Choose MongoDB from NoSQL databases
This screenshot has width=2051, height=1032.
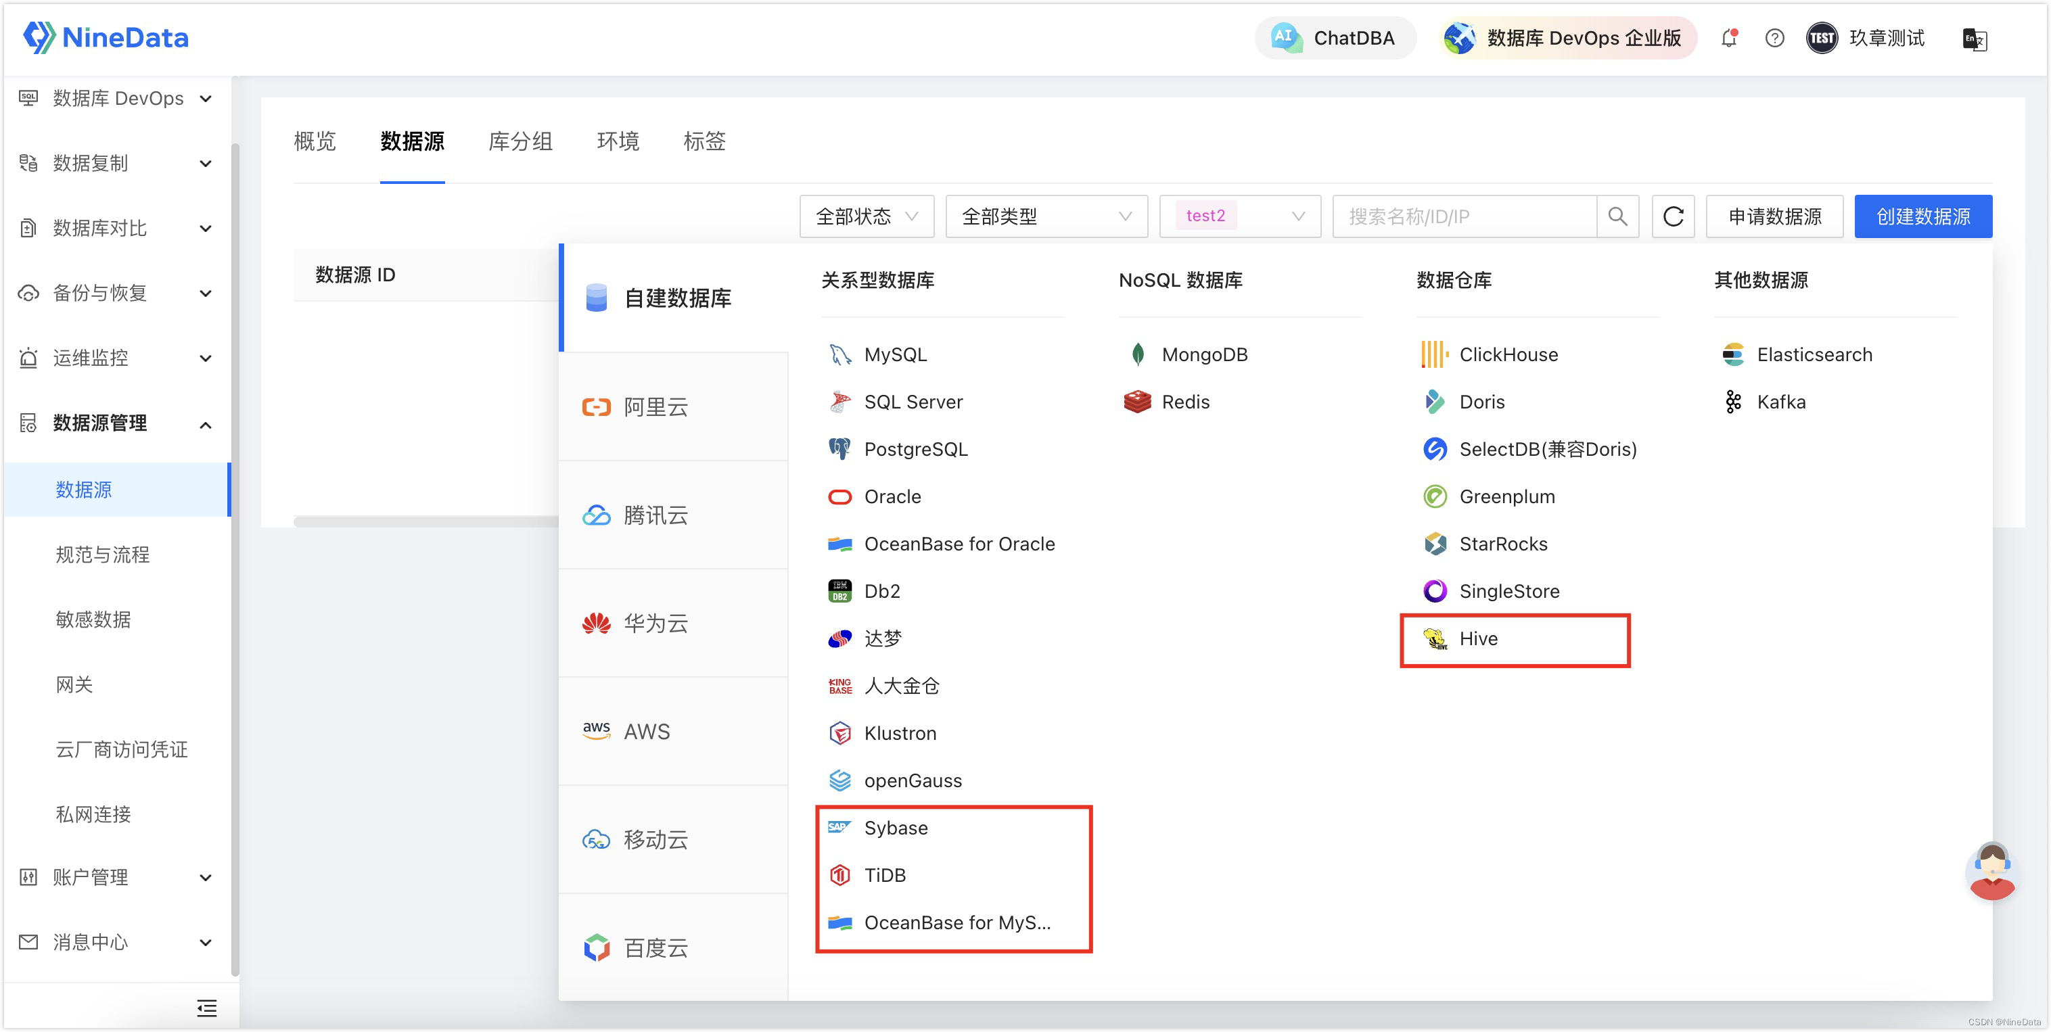pos(1204,354)
